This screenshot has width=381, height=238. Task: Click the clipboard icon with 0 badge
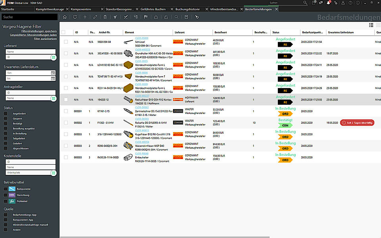click(314, 3)
